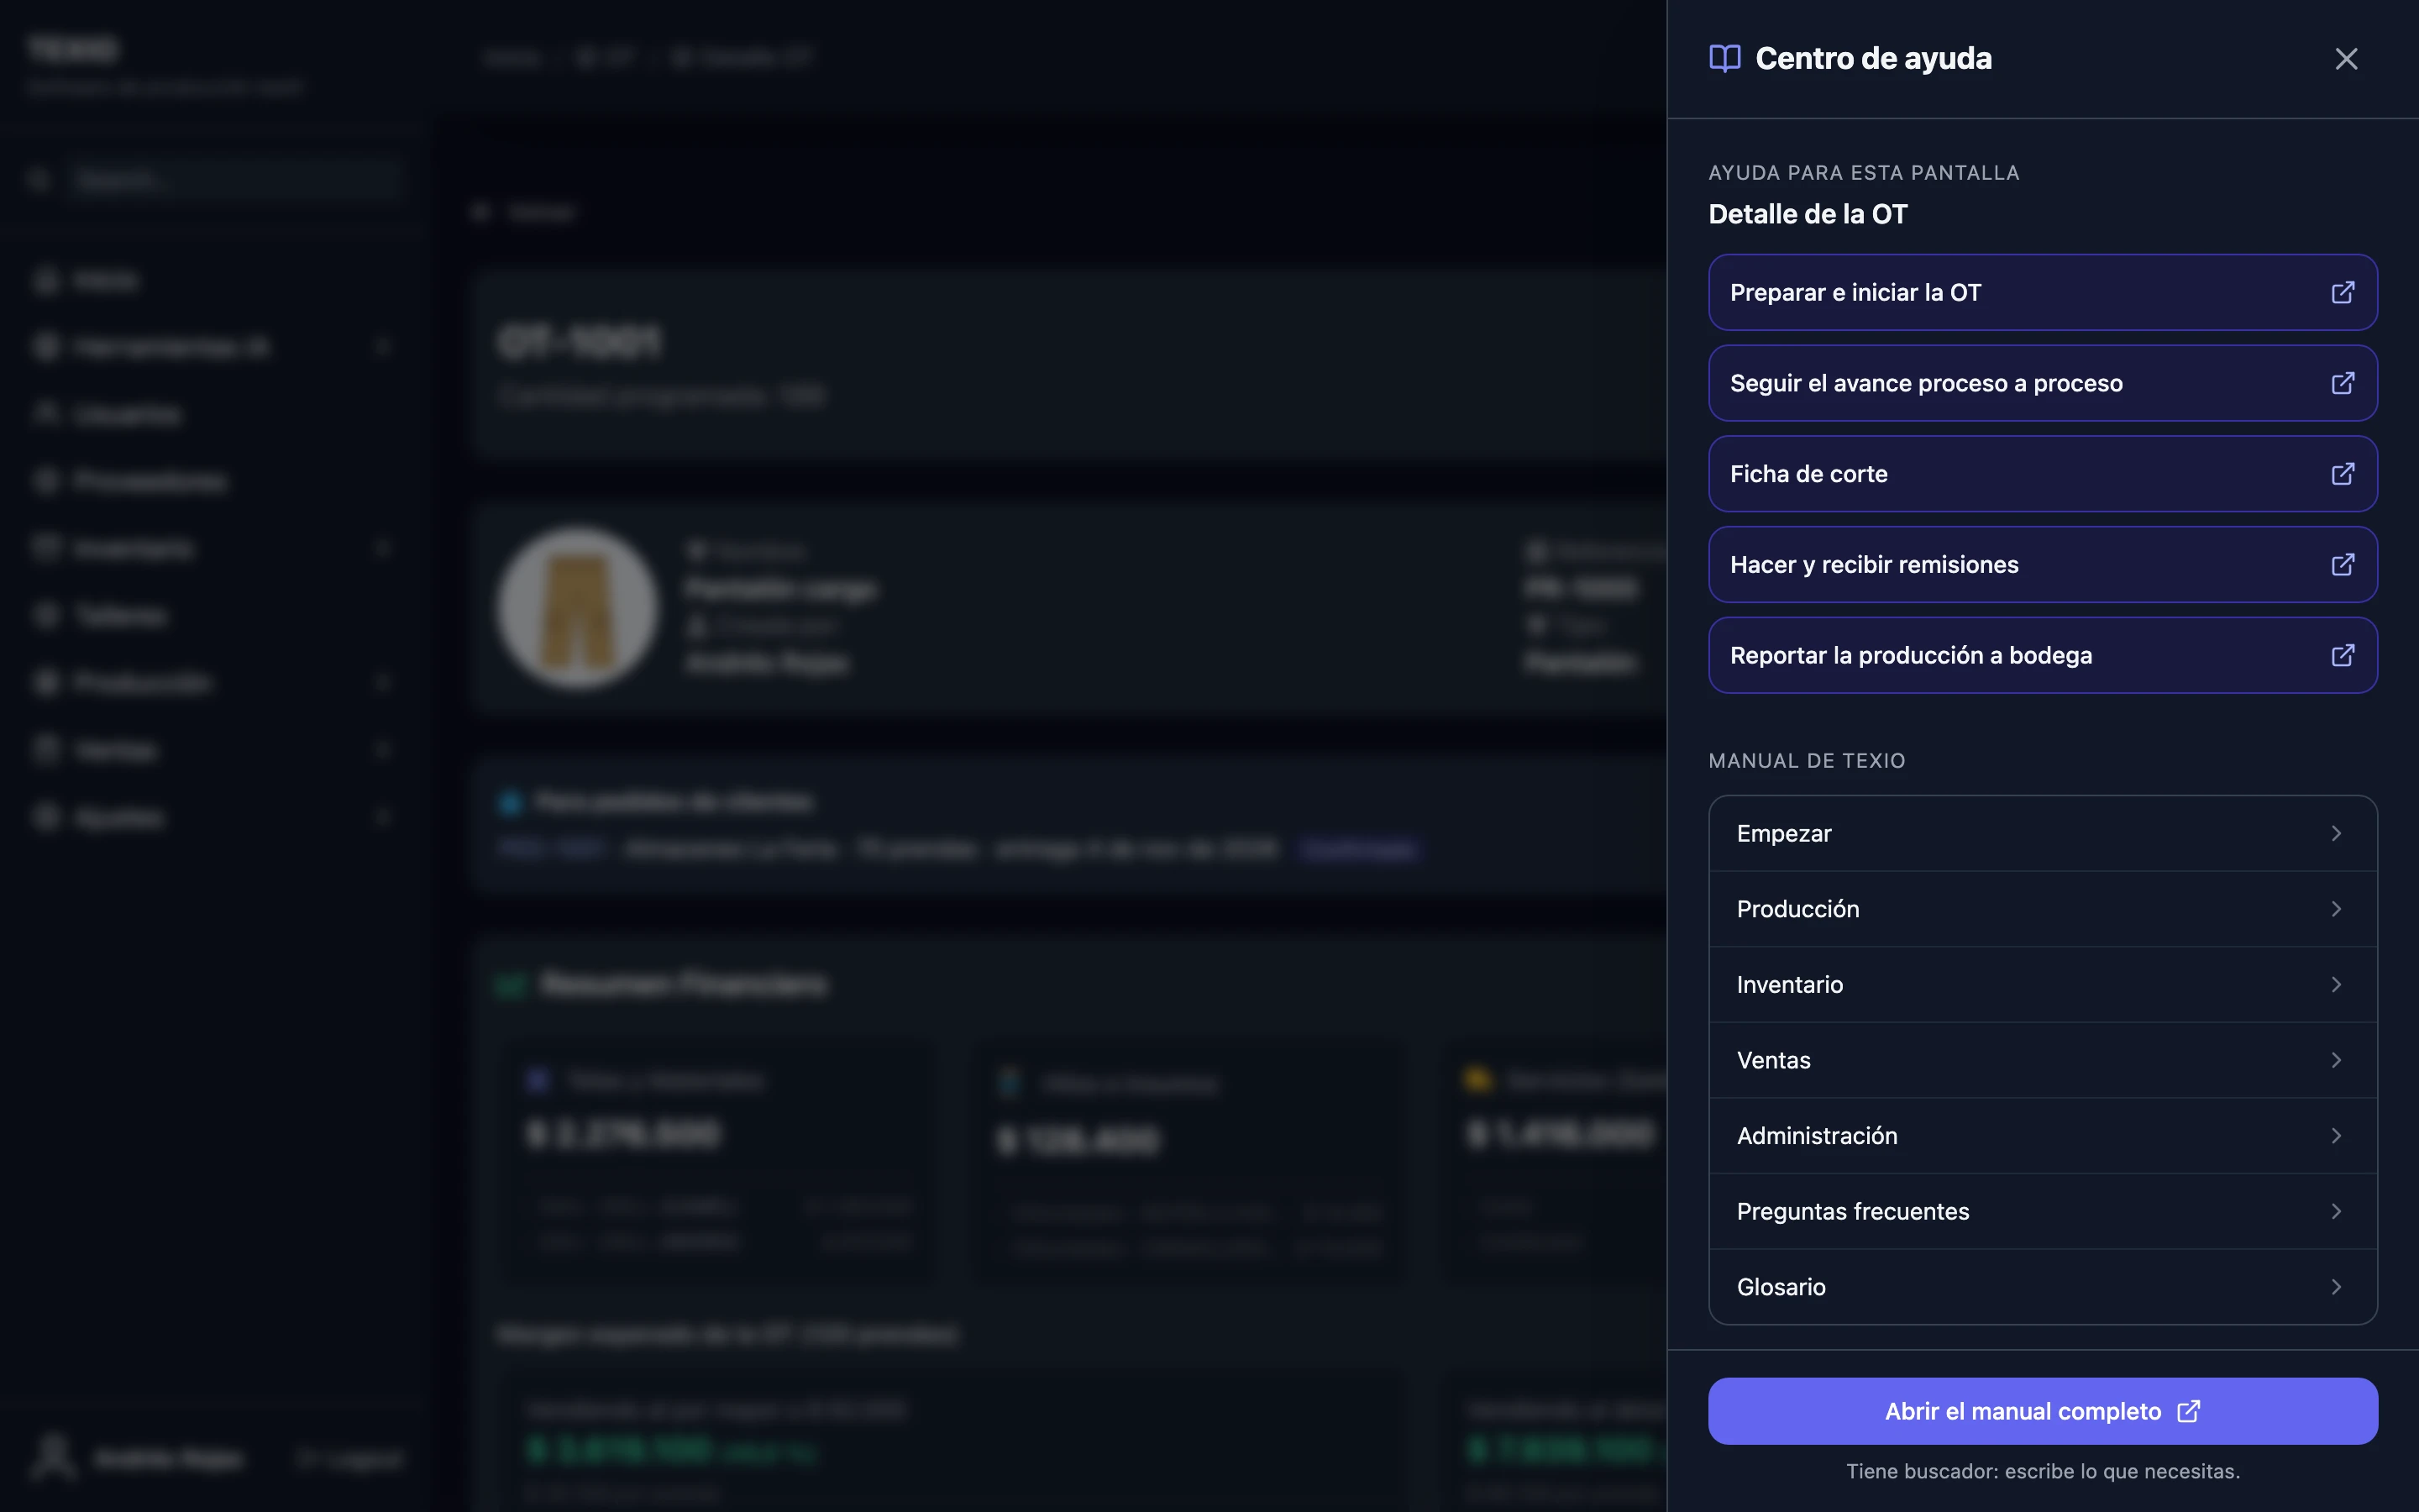Expand the Inventario chevron
This screenshot has height=1512, width=2419.
[x=2336, y=985]
